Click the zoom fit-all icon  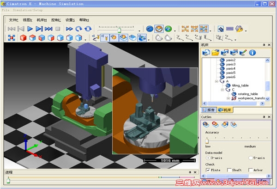tap(12, 38)
